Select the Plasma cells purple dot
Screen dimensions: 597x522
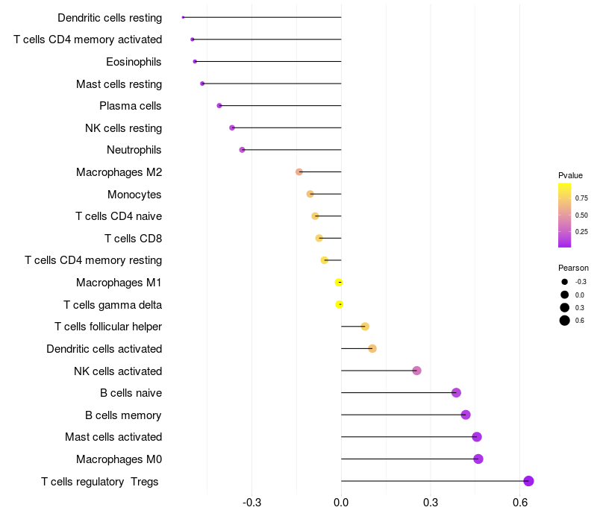[219, 106]
